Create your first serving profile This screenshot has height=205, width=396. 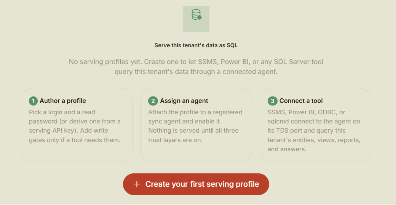pos(196,184)
